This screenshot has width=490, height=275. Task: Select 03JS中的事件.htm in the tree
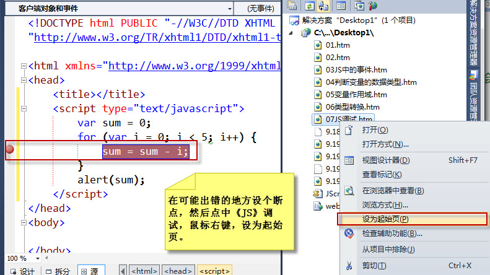click(356, 70)
